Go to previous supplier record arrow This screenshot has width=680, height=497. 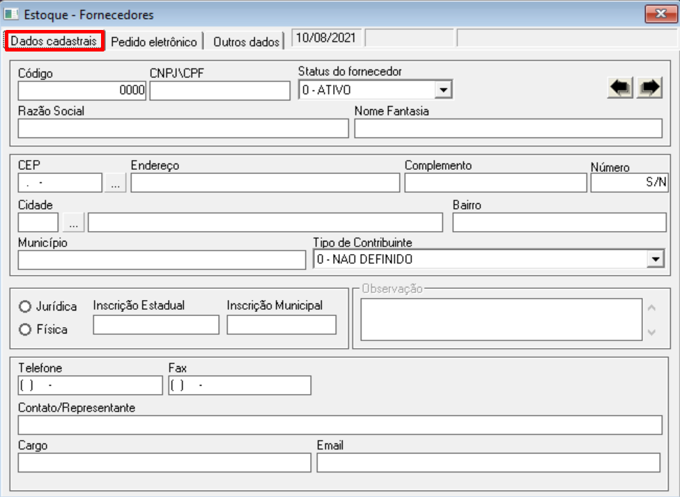[621, 88]
